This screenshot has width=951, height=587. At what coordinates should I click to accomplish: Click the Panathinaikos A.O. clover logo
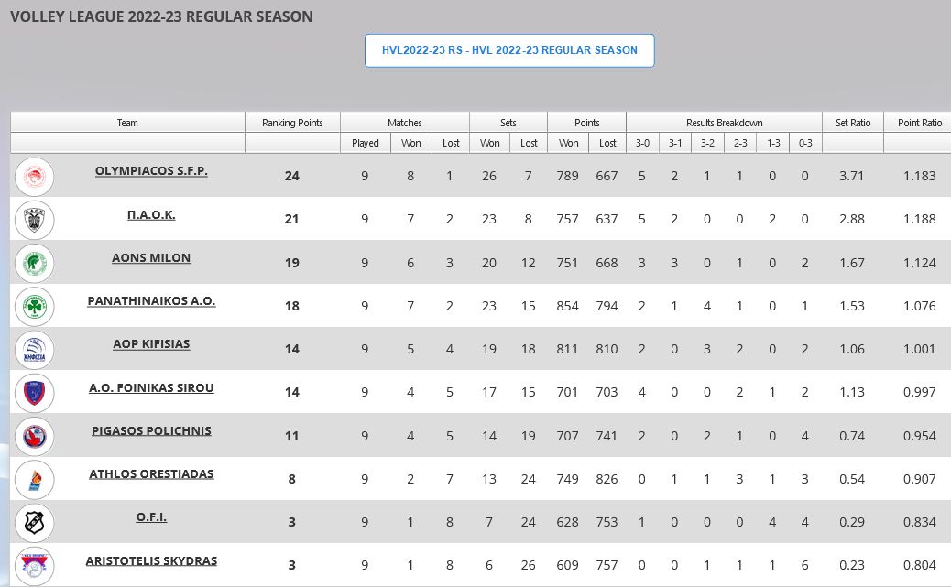tap(35, 306)
